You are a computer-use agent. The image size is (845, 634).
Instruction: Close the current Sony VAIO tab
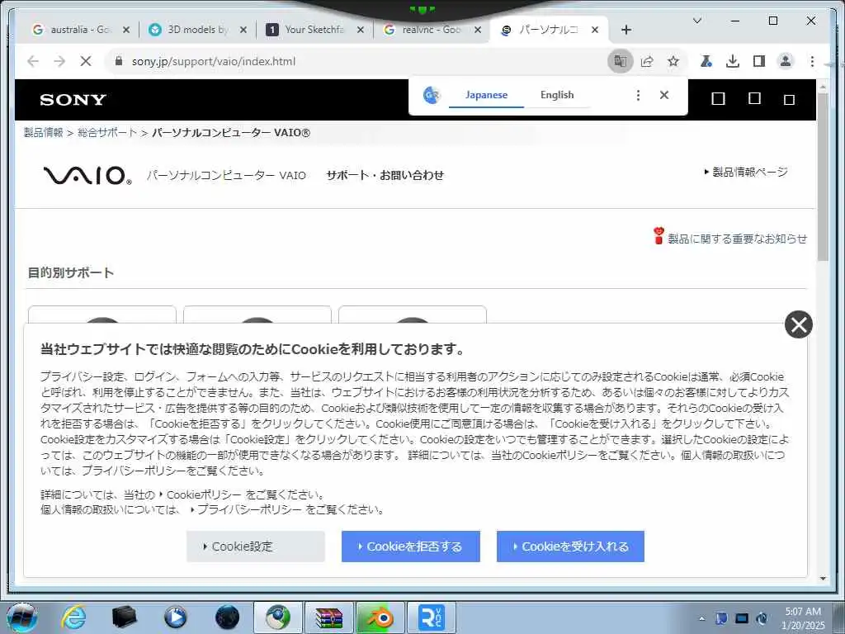coord(595,30)
